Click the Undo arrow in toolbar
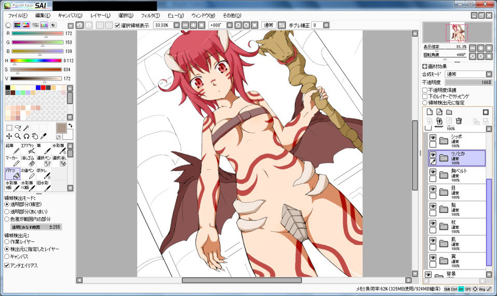 (79, 25)
